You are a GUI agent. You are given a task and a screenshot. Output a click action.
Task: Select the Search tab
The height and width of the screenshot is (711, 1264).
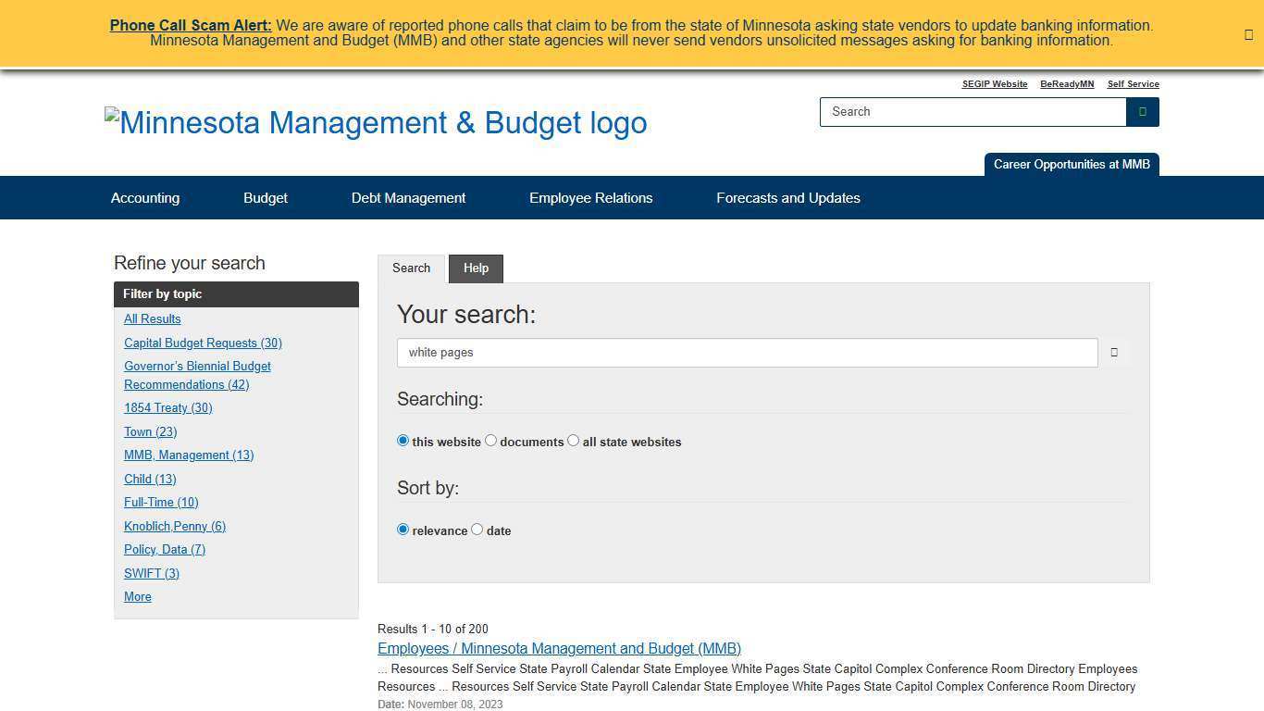coord(411,268)
